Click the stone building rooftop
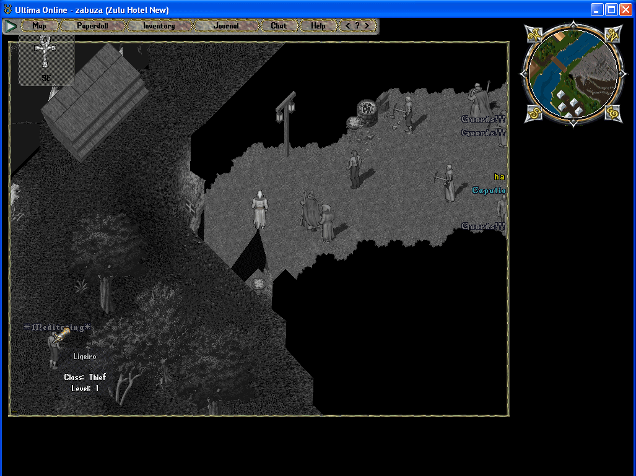This screenshot has height=476, width=636. click(95, 102)
